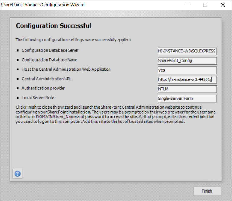Click 'Central Administration URL' label
The width and height of the screenshot is (232, 201).
click(x=47, y=79)
